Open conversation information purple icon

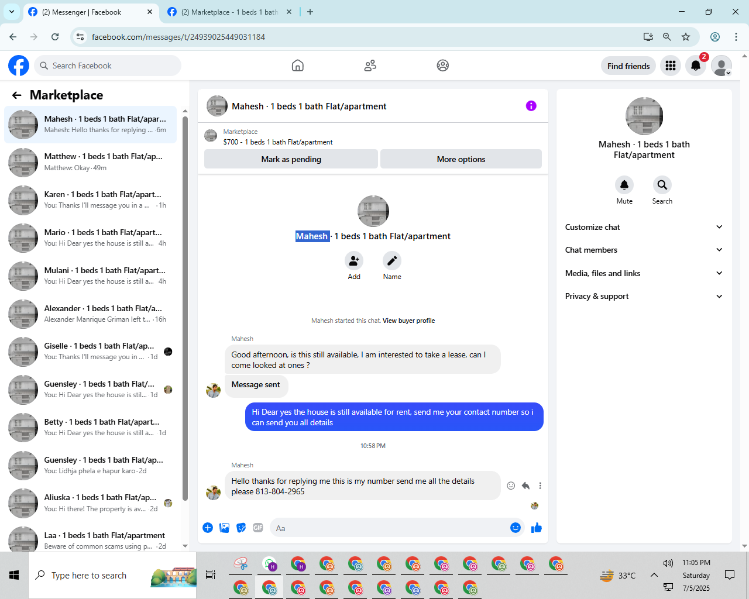click(531, 106)
